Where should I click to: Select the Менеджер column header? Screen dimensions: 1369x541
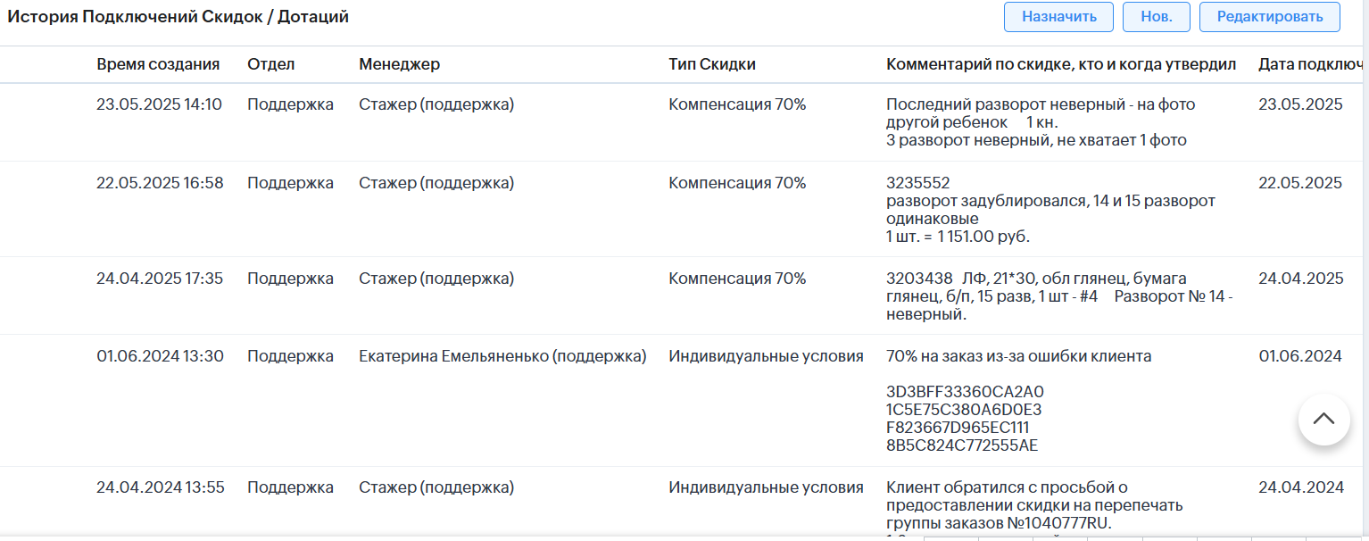tap(399, 64)
